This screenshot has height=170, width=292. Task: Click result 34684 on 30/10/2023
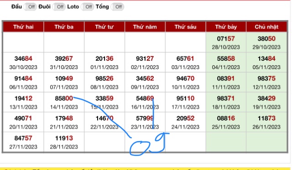click(23, 62)
